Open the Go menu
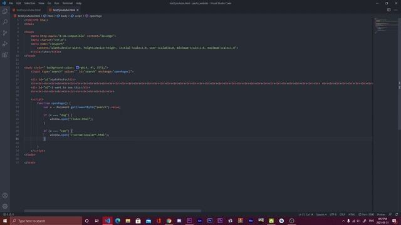401x225 pixels. (x=49, y=3)
